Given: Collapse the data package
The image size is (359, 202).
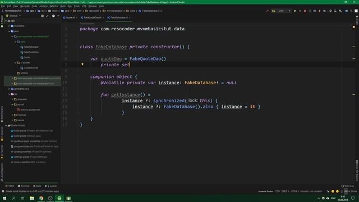Looking at the screenshot, I should [x=16, y=42].
